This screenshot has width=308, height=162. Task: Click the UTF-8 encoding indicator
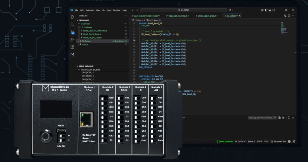tap(260, 141)
